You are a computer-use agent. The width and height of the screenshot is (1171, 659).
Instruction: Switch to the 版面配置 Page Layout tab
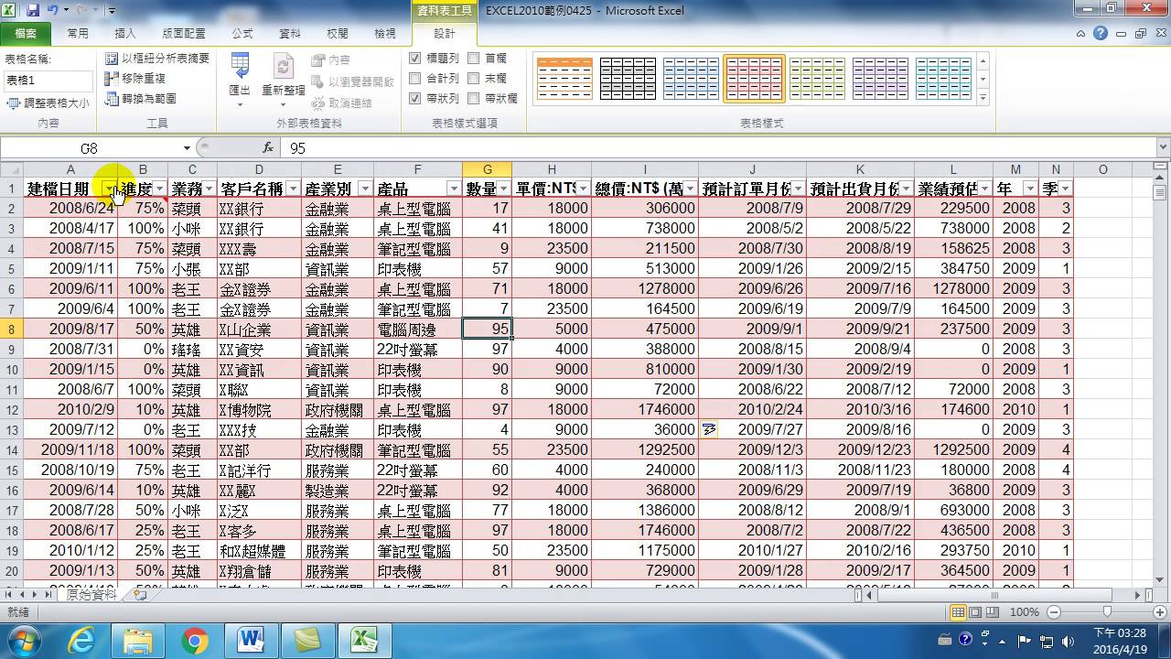click(184, 33)
